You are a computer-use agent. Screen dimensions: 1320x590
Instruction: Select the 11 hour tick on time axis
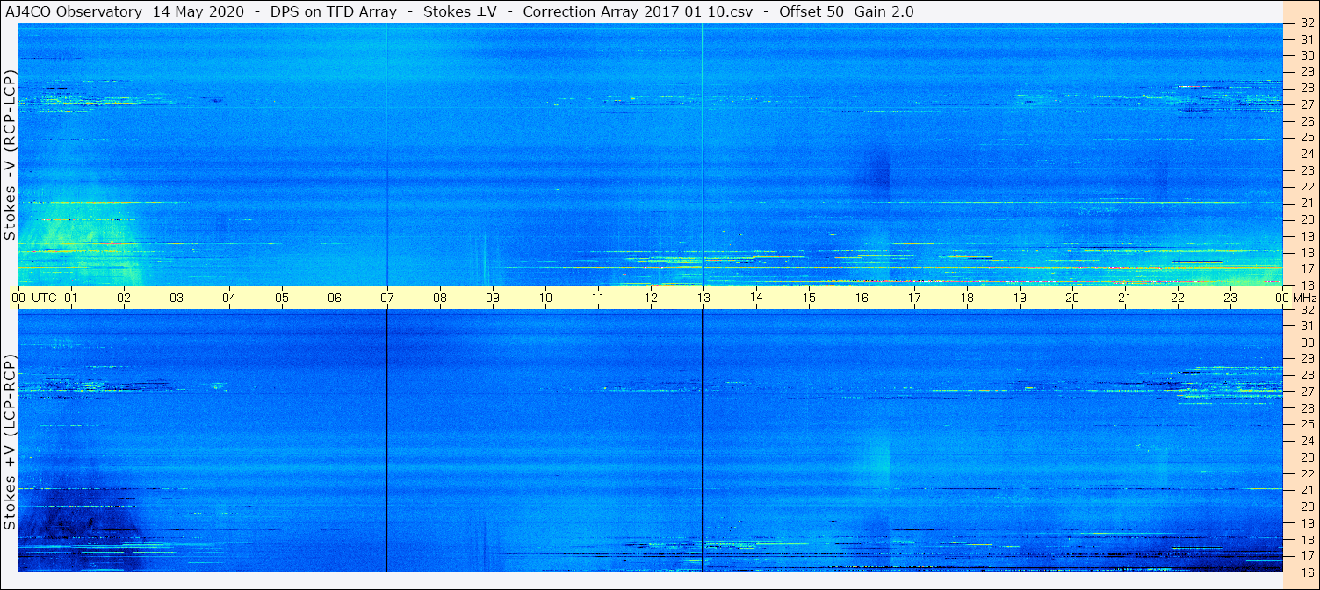pos(598,299)
